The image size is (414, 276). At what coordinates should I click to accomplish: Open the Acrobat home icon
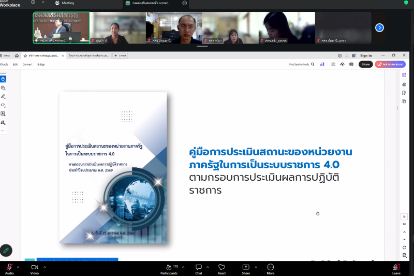tap(17, 55)
